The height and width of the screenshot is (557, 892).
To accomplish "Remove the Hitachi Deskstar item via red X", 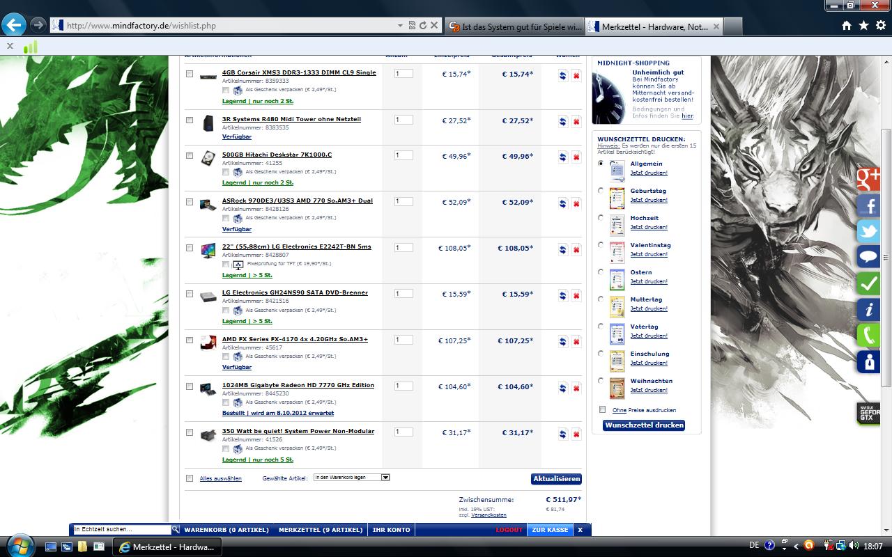I will pyautogui.click(x=576, y=157).
